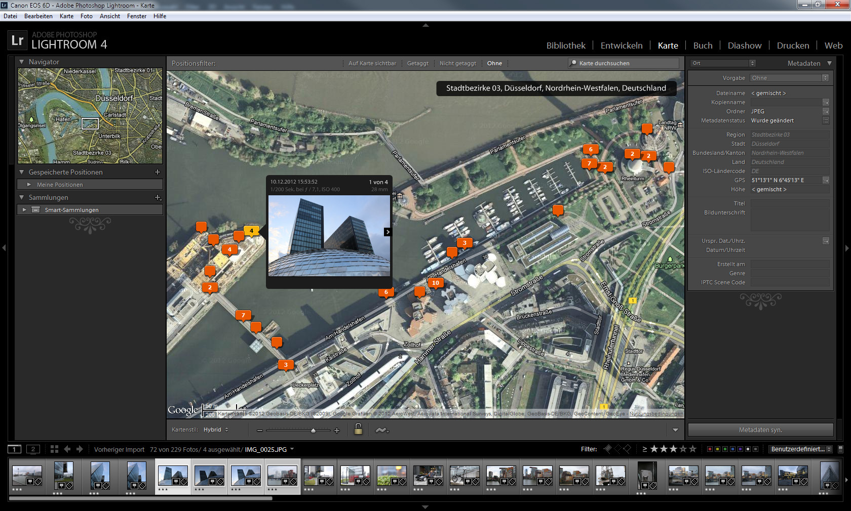851x511 pixels.
Task: Click the next photo arrow in map preview
Action: [388, 232]
